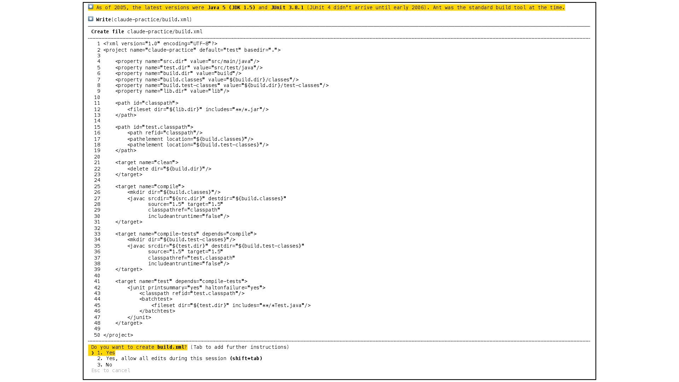Click the fileset includes="**/*Test.java" line

231,305
